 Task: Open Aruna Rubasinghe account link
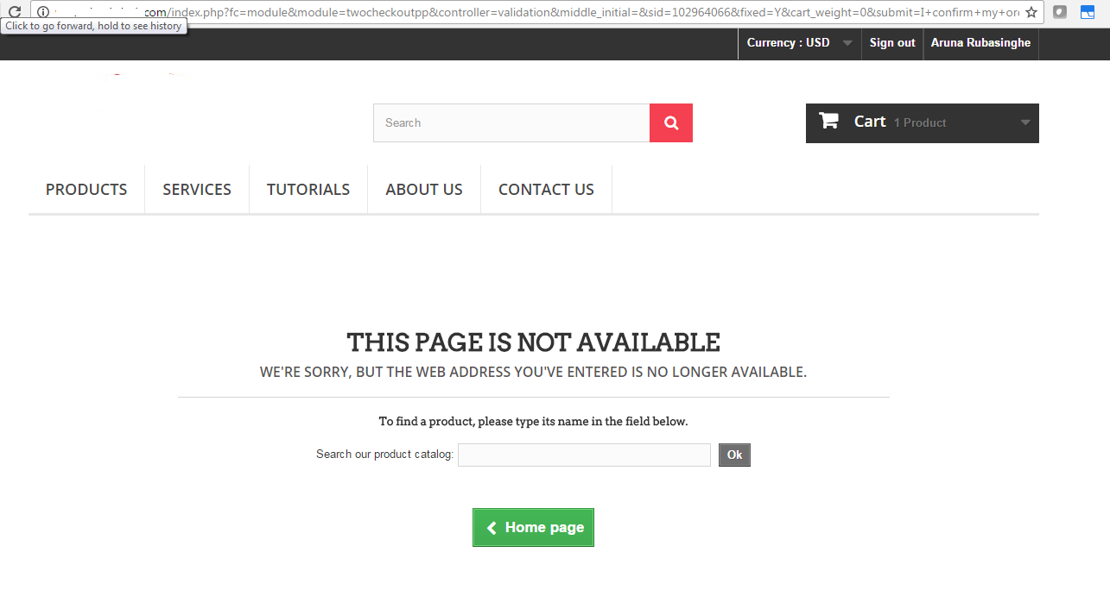[980, 43]
